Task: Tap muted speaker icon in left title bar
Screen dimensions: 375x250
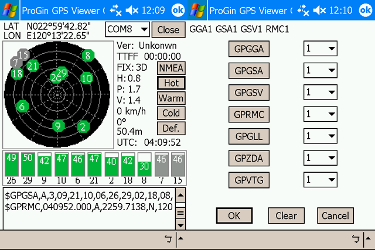Action: pyautogui.click(x=132, y=11)
